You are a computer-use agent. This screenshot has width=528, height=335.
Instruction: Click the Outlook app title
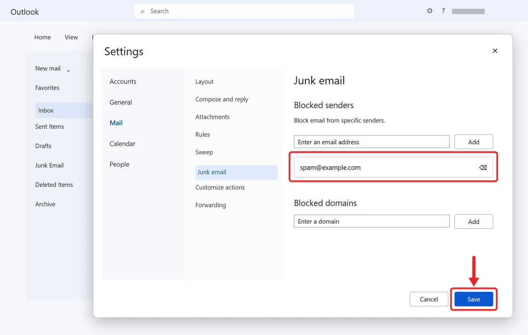25,12
